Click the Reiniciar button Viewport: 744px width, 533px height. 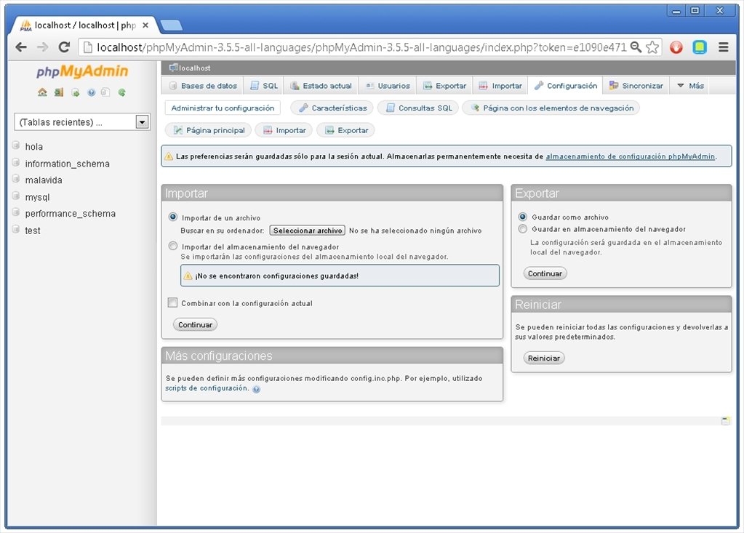(544, 358)
